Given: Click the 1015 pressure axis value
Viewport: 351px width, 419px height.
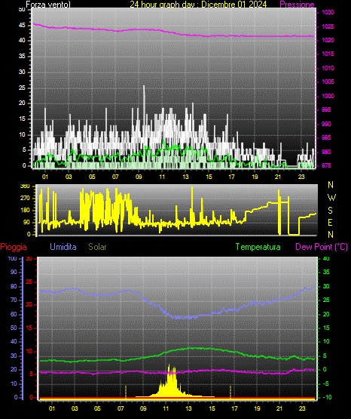Looking at the screenshot, I should pos(328,54).
